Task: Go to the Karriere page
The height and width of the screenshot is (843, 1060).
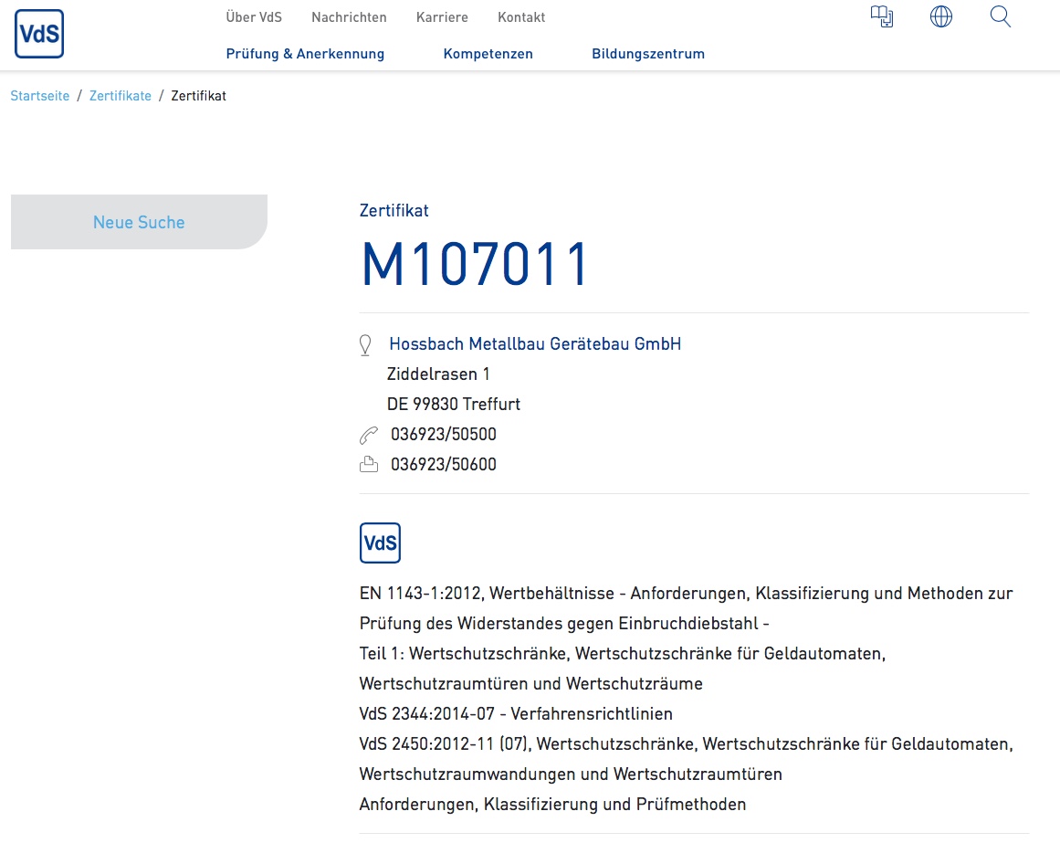Action: (442, 17)
